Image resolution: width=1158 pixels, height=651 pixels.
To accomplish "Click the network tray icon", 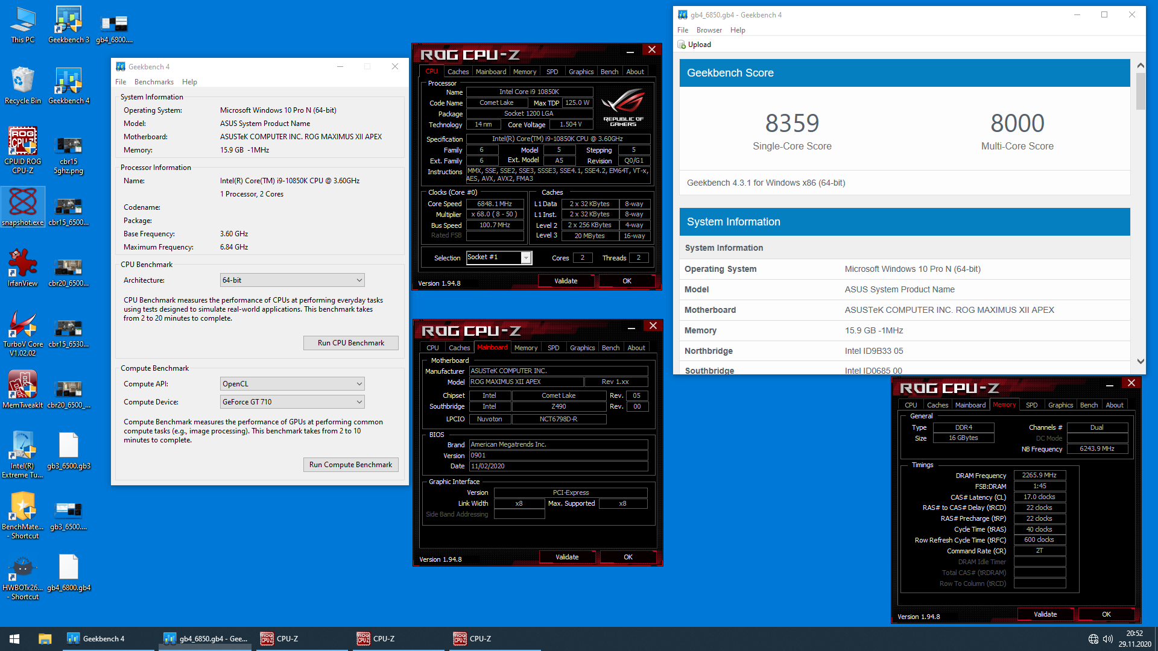I will [x=1093, y=639].
